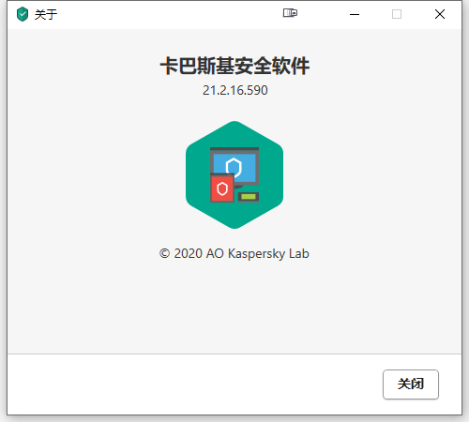469x422 pixels.
Task: Click the blue monitor screen inside the logo
Action: 234,167
